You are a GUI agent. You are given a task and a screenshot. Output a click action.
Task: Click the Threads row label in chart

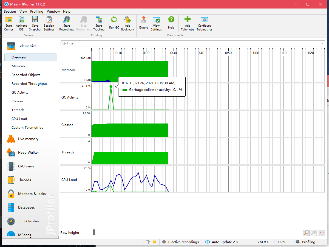(x=68, y=152)
